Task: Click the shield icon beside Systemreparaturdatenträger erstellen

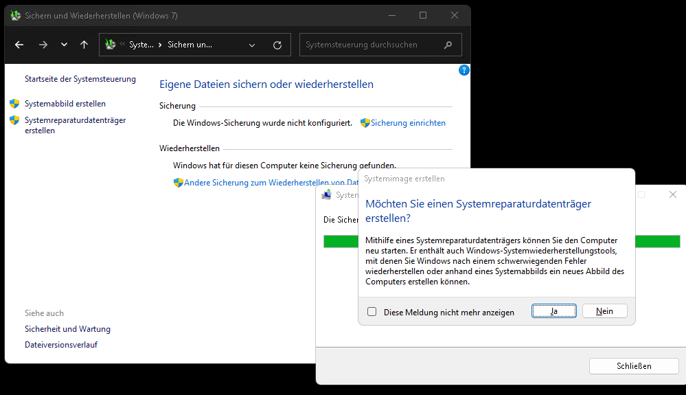Action: (x=14, y=120)
